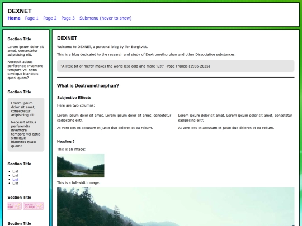Click the 'Subjective Effects' heading
The height and width of the screenshot is (226, 302).
click(74, 98)
